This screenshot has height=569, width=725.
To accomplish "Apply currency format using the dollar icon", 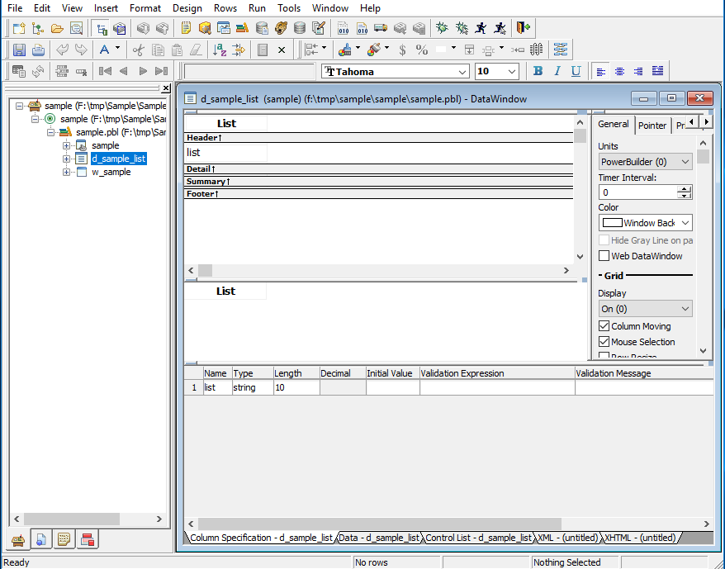I will click(402, 50).
